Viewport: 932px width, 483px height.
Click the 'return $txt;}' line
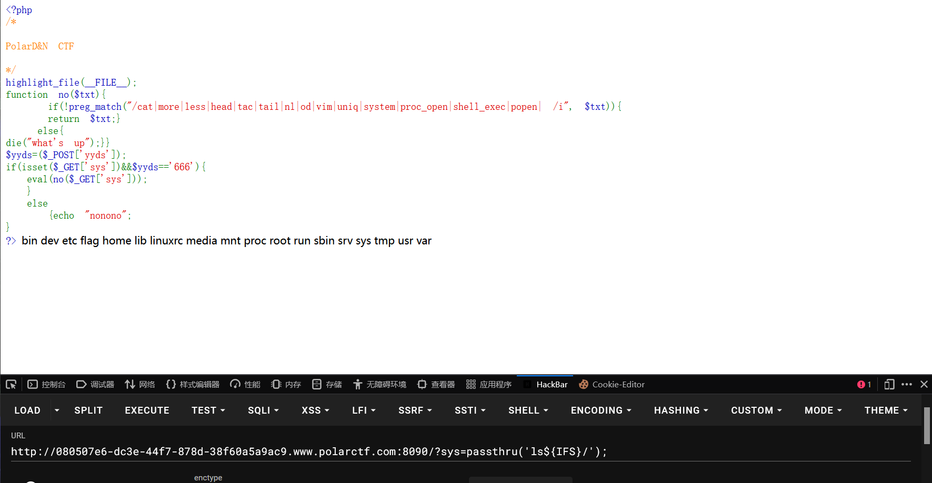click(84, 119)
